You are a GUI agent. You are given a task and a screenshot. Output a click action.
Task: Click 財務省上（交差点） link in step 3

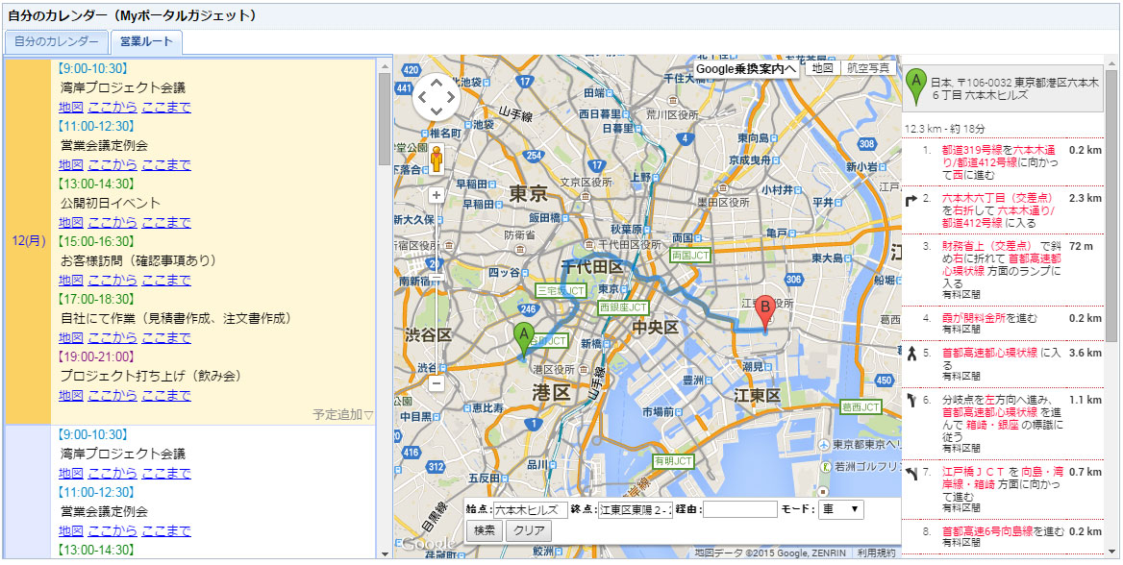986,246
